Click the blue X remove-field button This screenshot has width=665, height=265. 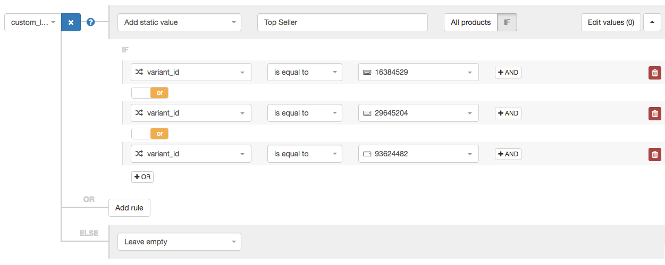click(x=71, y=22)
